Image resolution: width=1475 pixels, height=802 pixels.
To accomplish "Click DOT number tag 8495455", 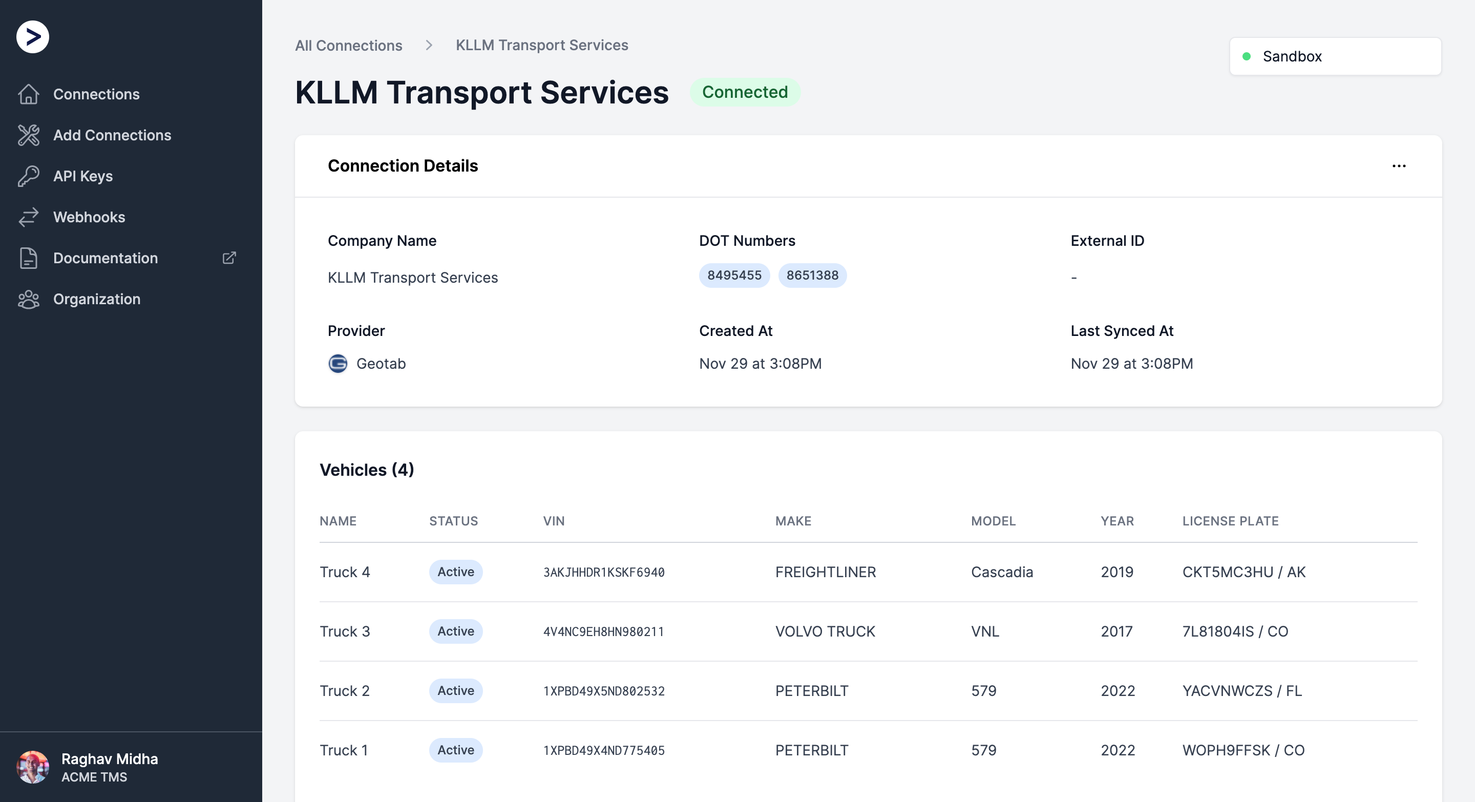I will 734,276.
